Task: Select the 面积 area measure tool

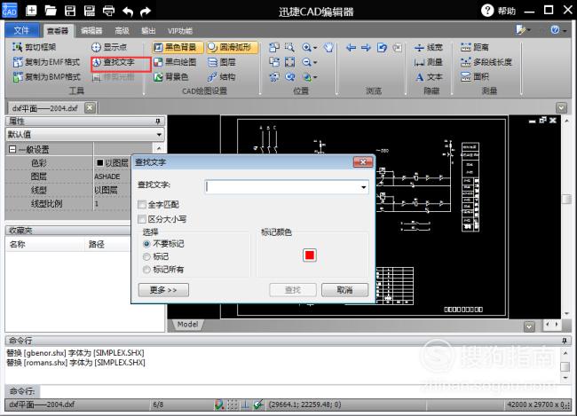Action: [475, 76]
